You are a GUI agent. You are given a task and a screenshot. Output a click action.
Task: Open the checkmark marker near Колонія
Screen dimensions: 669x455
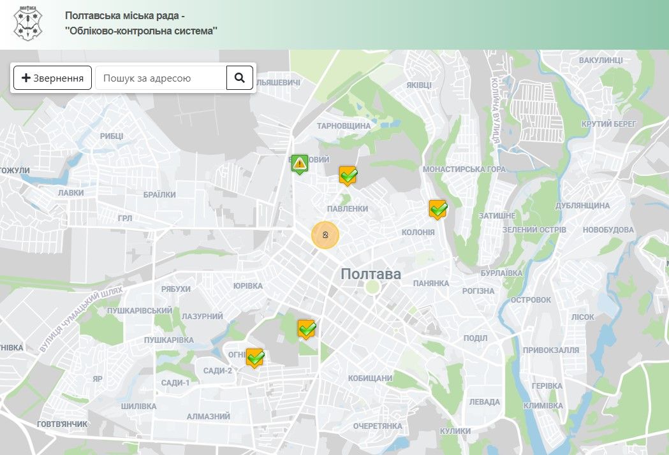[437, 209]
